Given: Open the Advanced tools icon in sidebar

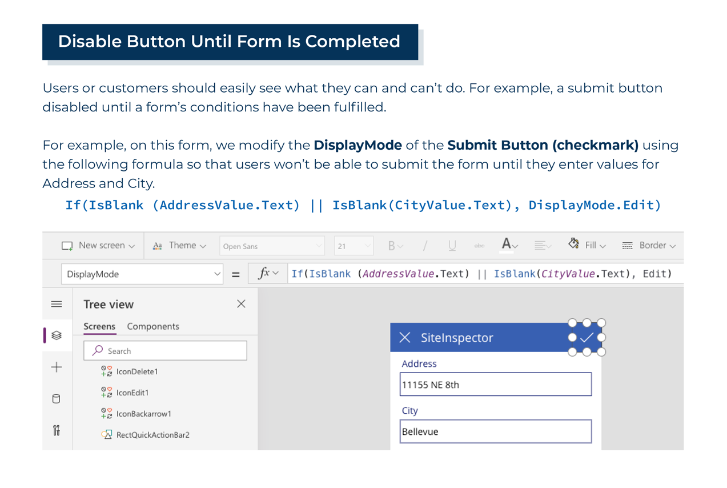Looking at the screenshot, I should 57,430.
